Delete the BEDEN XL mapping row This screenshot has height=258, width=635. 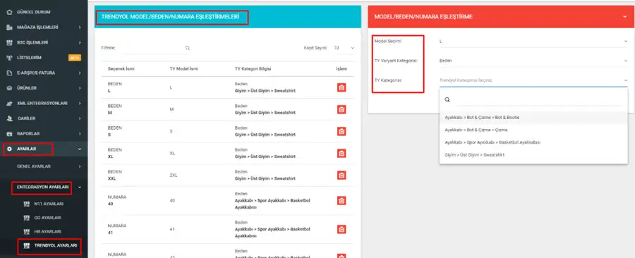(x=341, y=153)
